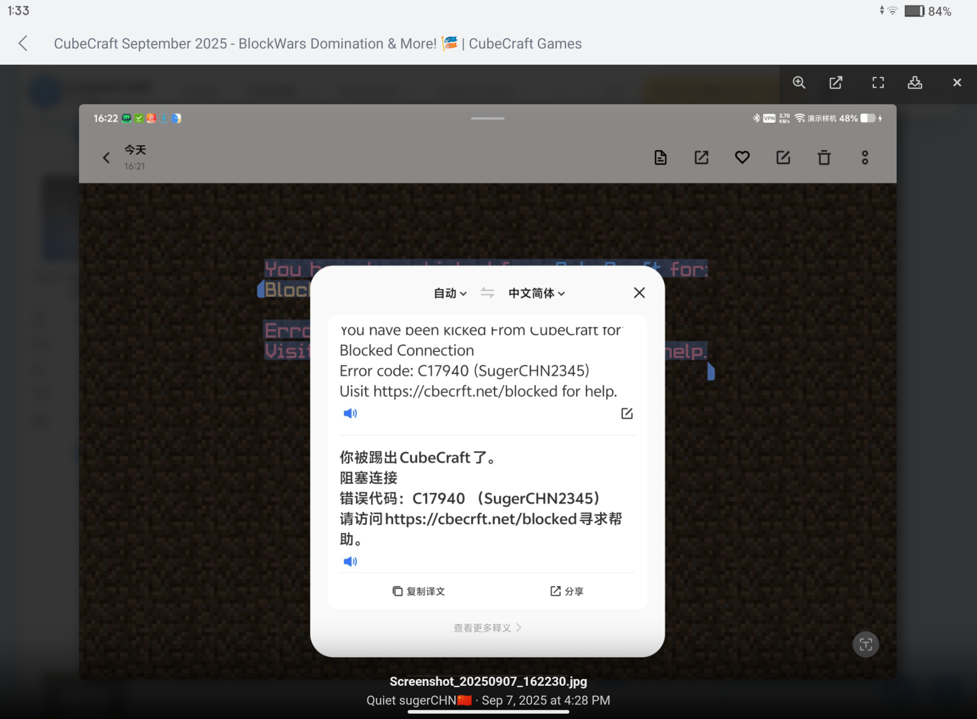977x719 pixels.
Task: Select the "Error code: C17940 (SugerCHN2345)" English line
Action: tap(465, 371)
